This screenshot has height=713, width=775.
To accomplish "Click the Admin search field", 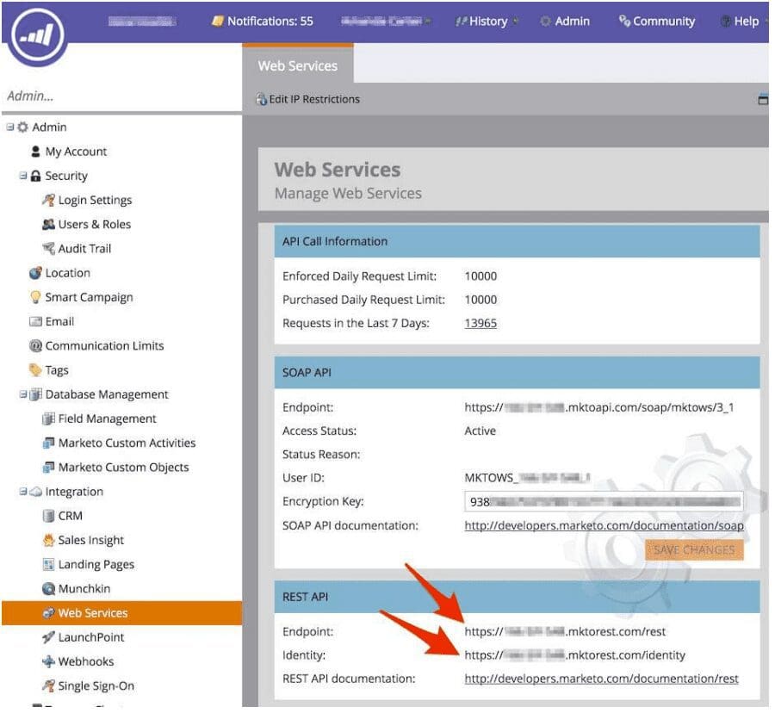I will [x=121, y=96].
